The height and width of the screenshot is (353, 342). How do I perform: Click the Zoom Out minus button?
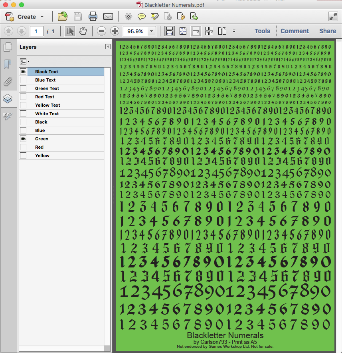tap(102, 31)
